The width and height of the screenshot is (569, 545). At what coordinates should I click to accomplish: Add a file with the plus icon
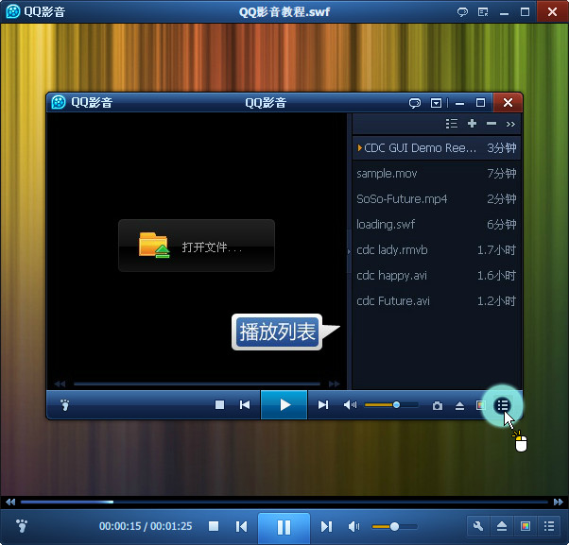472,124
